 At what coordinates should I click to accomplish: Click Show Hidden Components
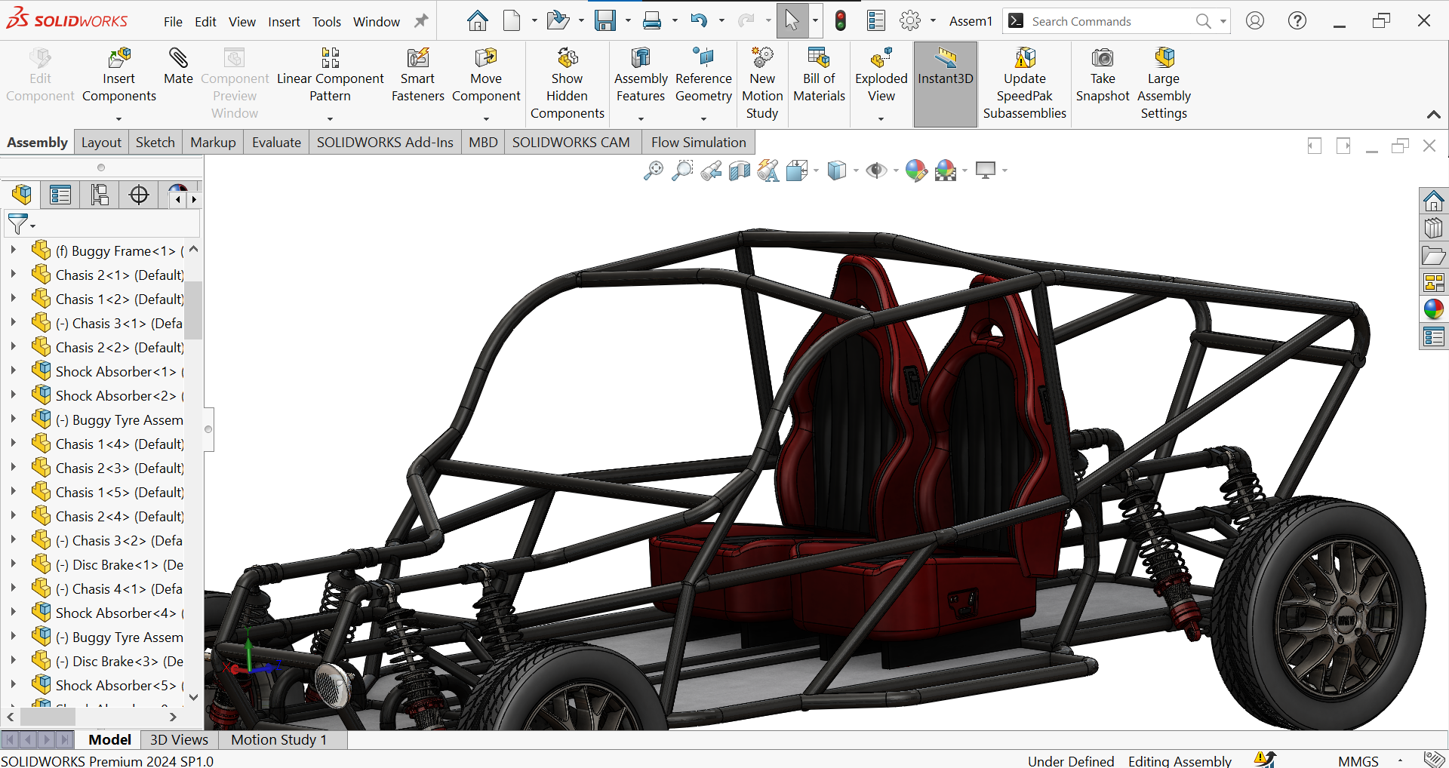(x=568, y=84)
